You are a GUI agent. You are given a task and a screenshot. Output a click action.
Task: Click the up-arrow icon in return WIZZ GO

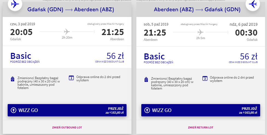pyautogui.click(x=147, y=110)
